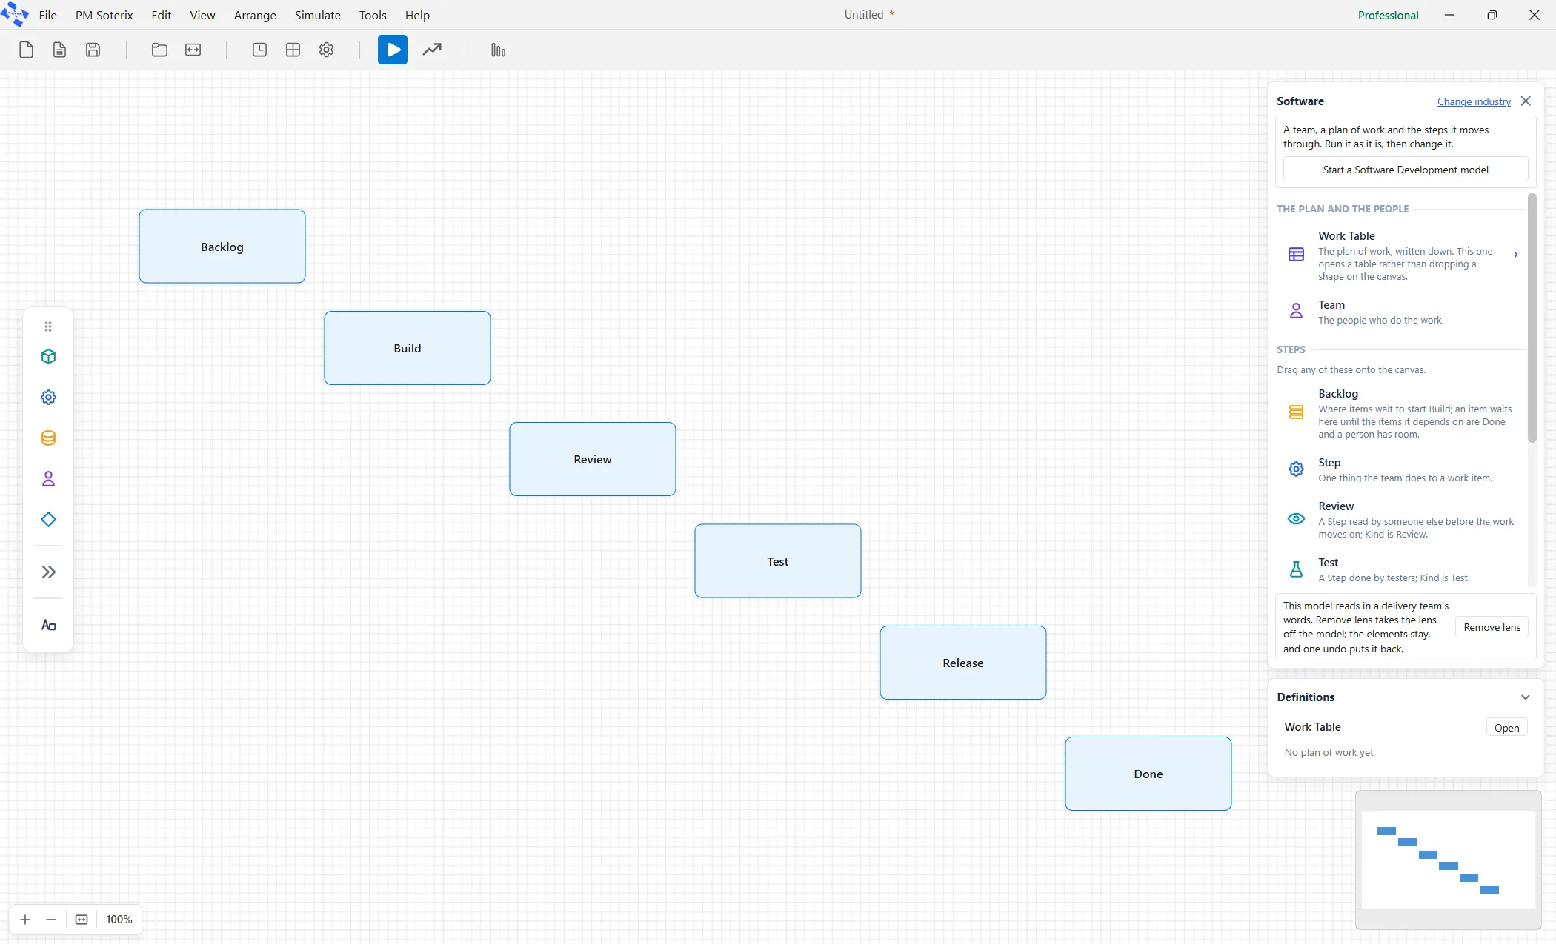Click the bar chart results icon
The width and height of the screenshot is (1556, 944).
(x=498, y=50)
